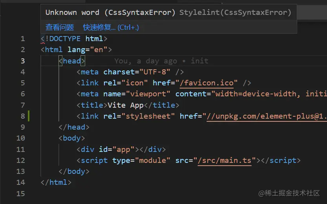Click the closing /html tag on line 14
Image resolution: width=327 pixels, height=204 pixels.
[x=56, y=182]
